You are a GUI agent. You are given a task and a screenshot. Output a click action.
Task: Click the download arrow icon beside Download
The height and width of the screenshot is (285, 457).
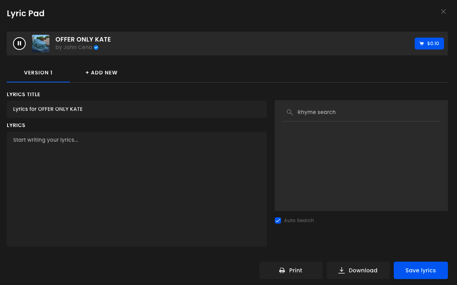(341, 270)
